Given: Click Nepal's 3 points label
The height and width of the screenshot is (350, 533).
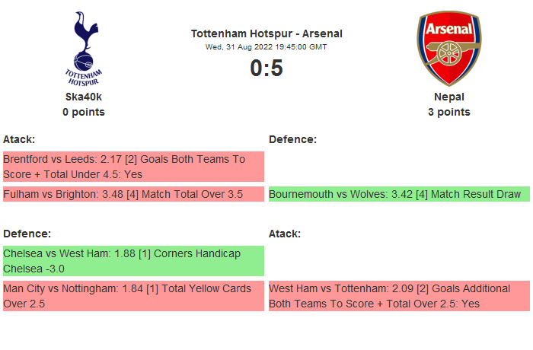Looking at the screenshot, I should point(449,112).
